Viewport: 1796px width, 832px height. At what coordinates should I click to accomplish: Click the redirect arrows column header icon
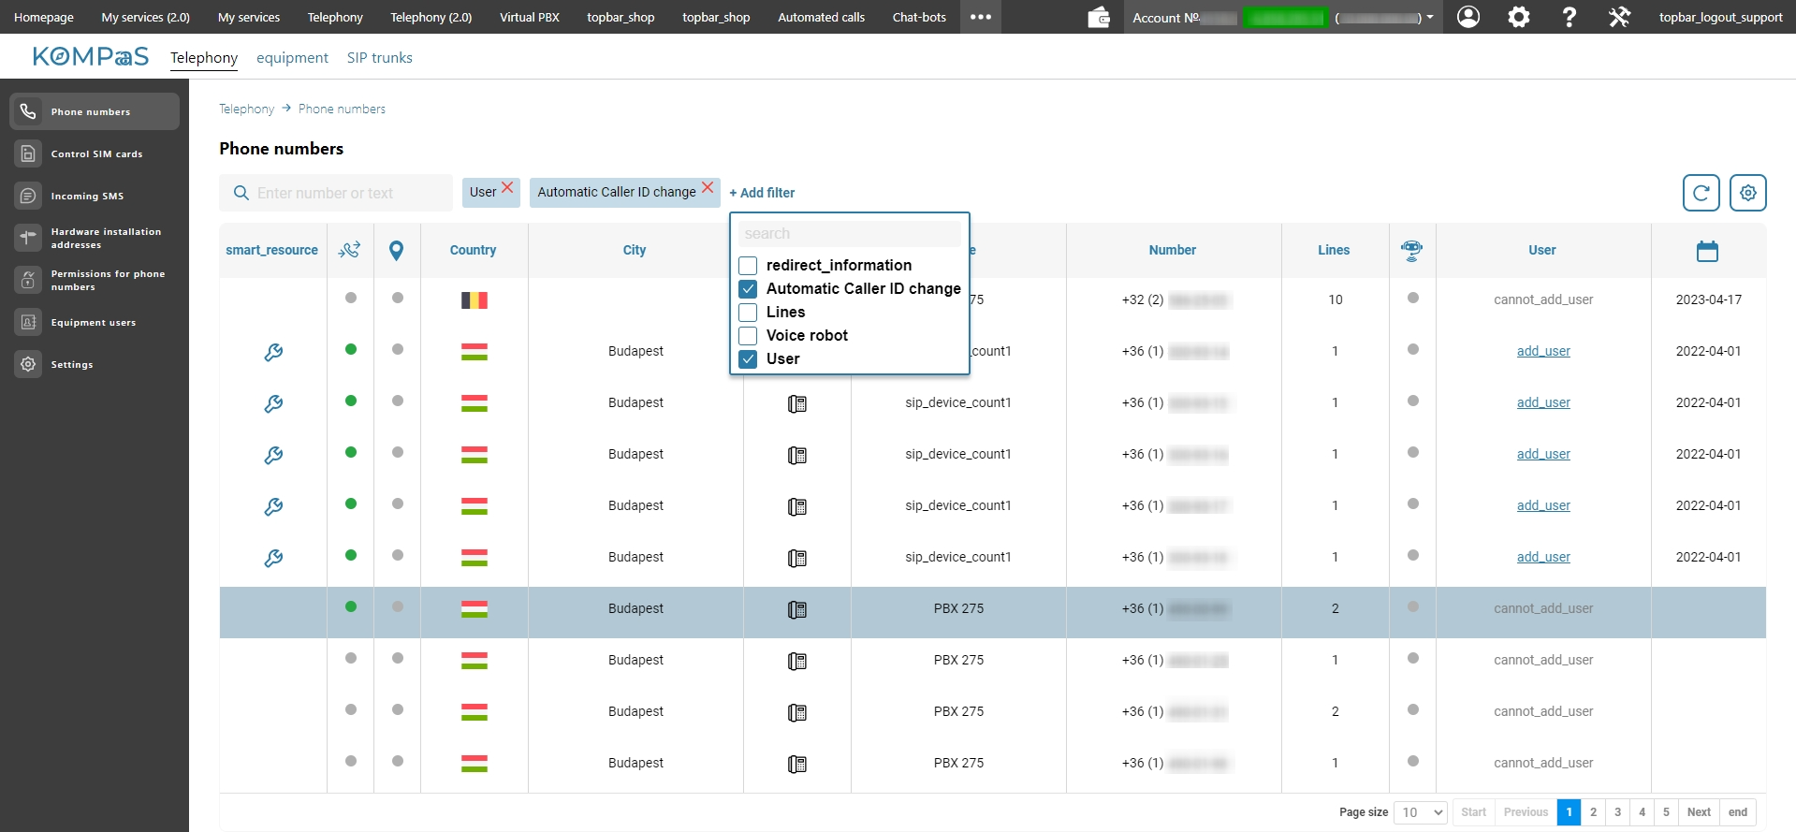click(x=350, y=250)
